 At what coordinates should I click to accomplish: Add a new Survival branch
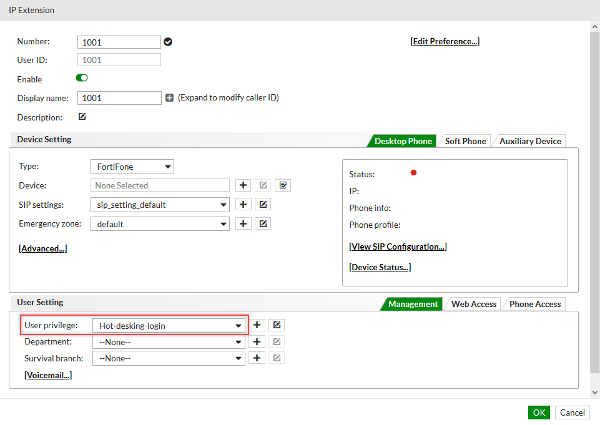pyautogui.click(x=257, y=358)
